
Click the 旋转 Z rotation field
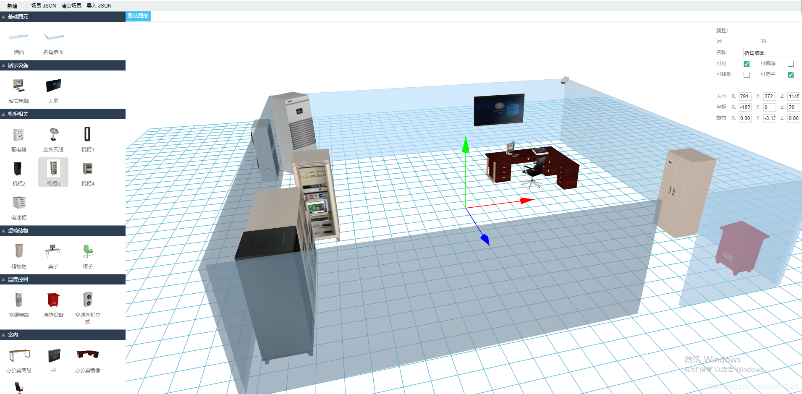click(x=794, y=118)
